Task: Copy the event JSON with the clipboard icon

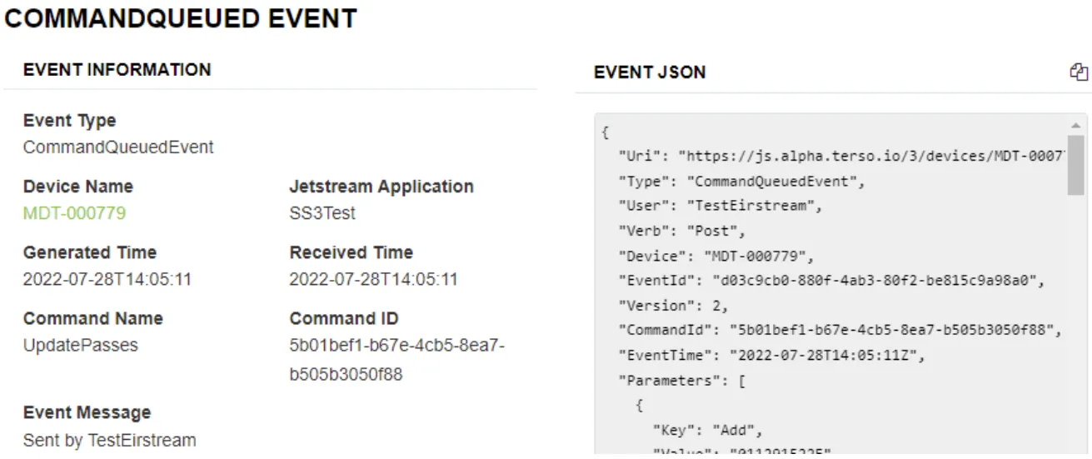Action: tap(1079, 72)
